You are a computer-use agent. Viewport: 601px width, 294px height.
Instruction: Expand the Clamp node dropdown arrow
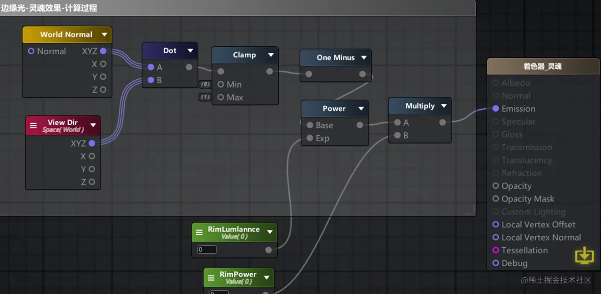coord(271,55)
